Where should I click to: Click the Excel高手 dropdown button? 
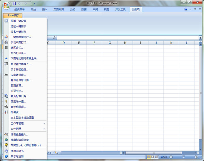pyautogui.click(x=13, y=15)
